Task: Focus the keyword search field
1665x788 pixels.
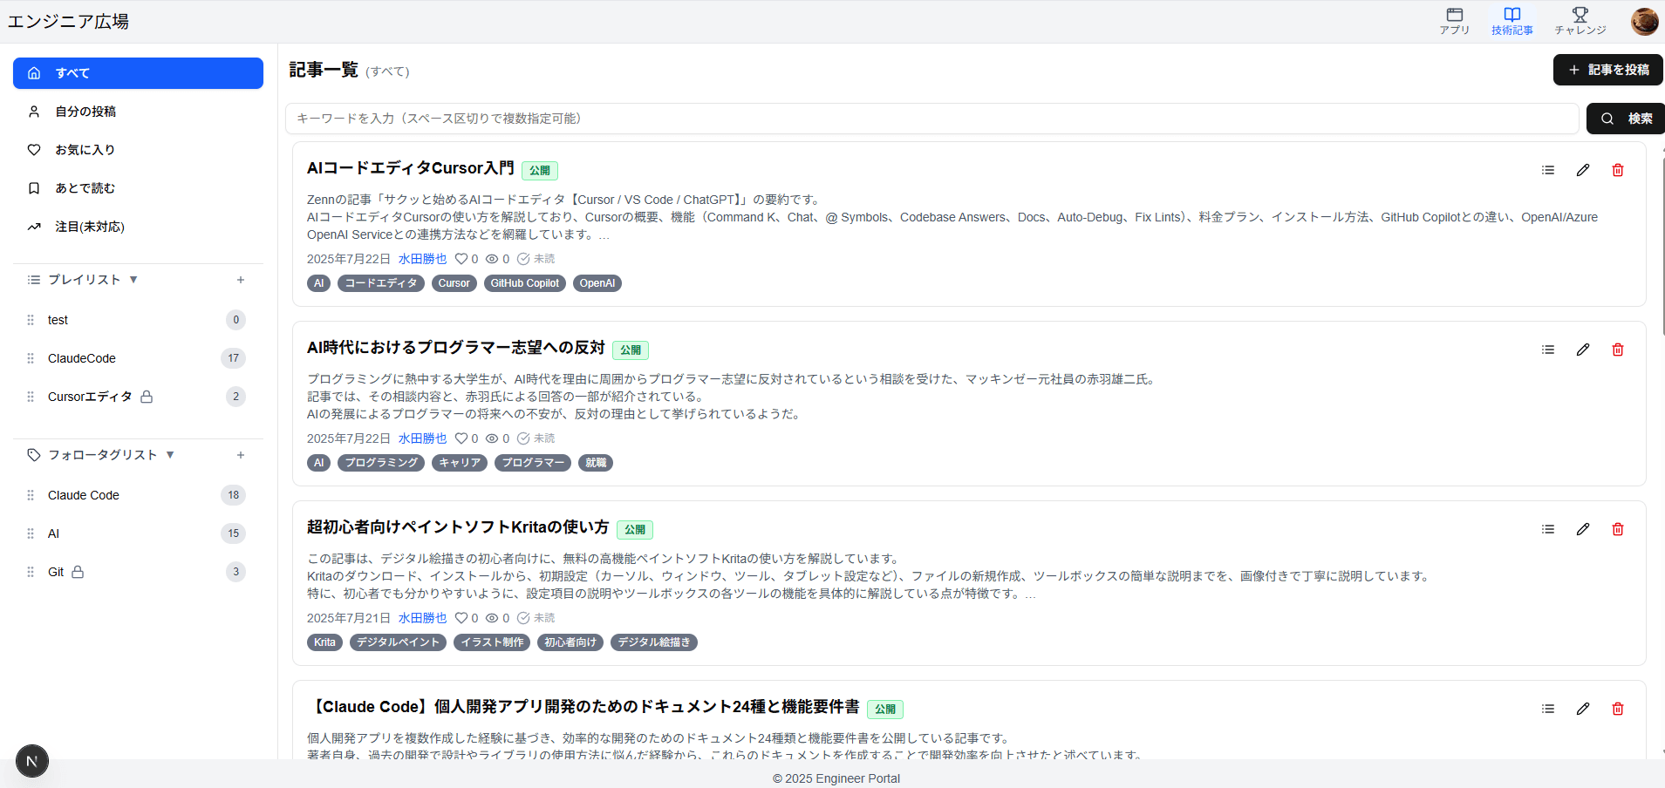Action: point(931,119)
